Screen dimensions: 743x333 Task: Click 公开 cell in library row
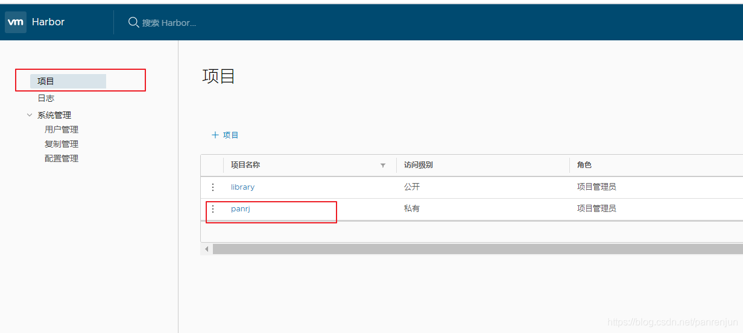[x=412, y=187]
